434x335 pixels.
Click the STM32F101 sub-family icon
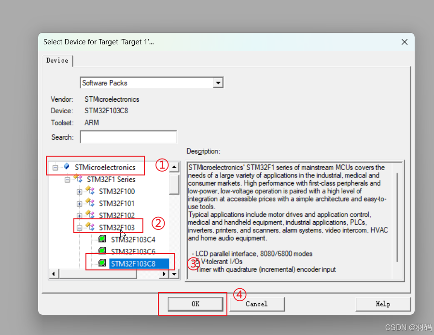click(90, 202)
